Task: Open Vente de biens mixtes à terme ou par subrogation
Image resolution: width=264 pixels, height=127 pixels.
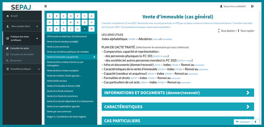Action: 65,64
